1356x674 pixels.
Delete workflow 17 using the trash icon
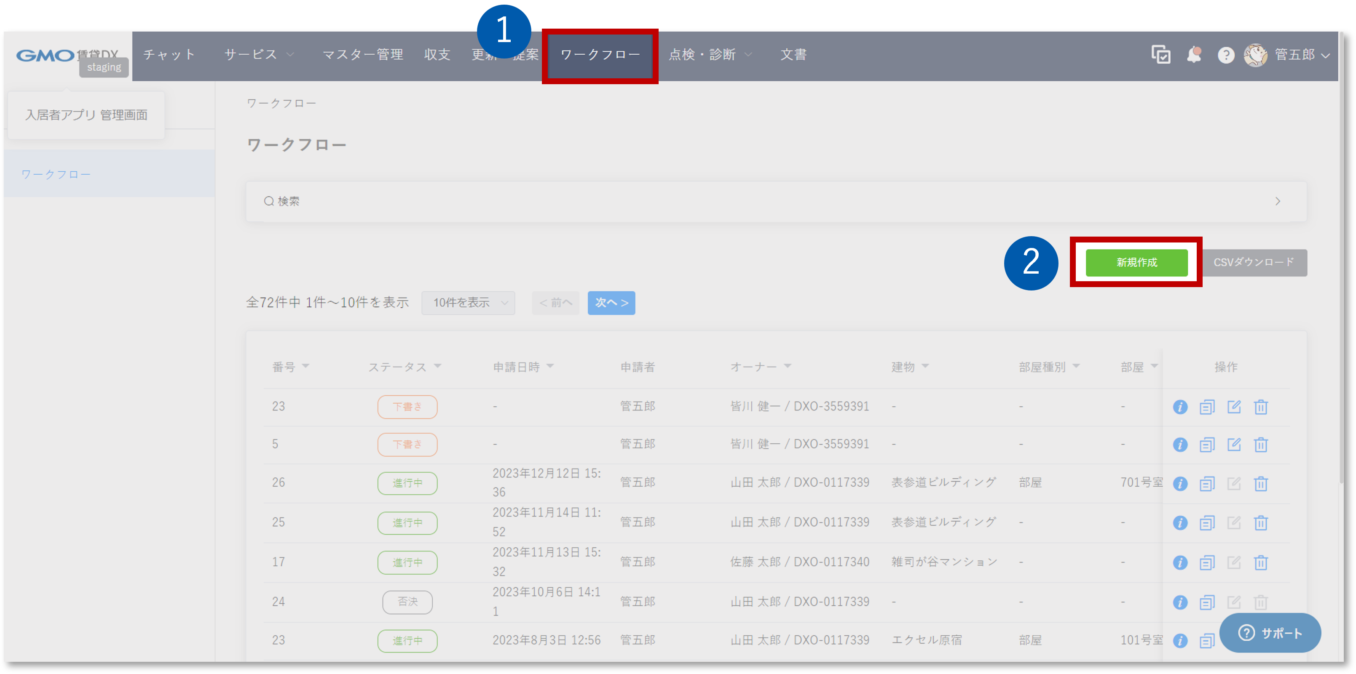tap(1261, 562)
